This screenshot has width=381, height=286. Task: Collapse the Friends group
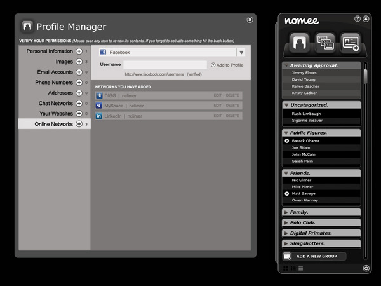(x=286, y=173)
